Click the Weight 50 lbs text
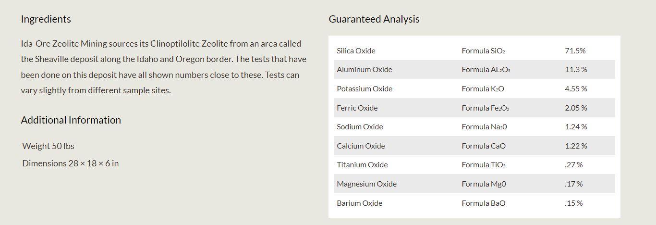656x225 pixels. tap(48, 146)
